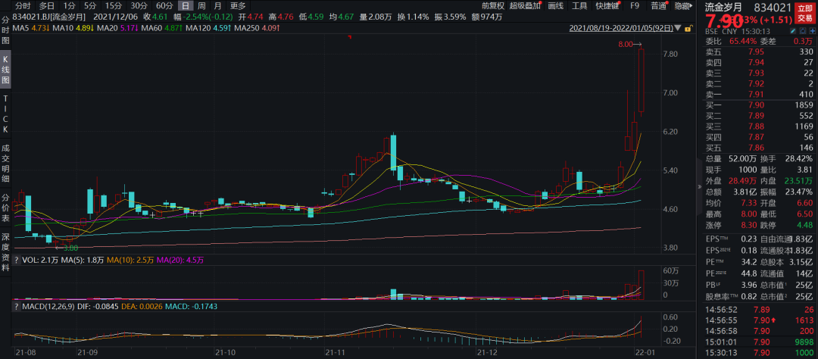Toggle the 日 daily period
Image resolution: width=818 pixels, height=359 pixels.
point(184,5)
